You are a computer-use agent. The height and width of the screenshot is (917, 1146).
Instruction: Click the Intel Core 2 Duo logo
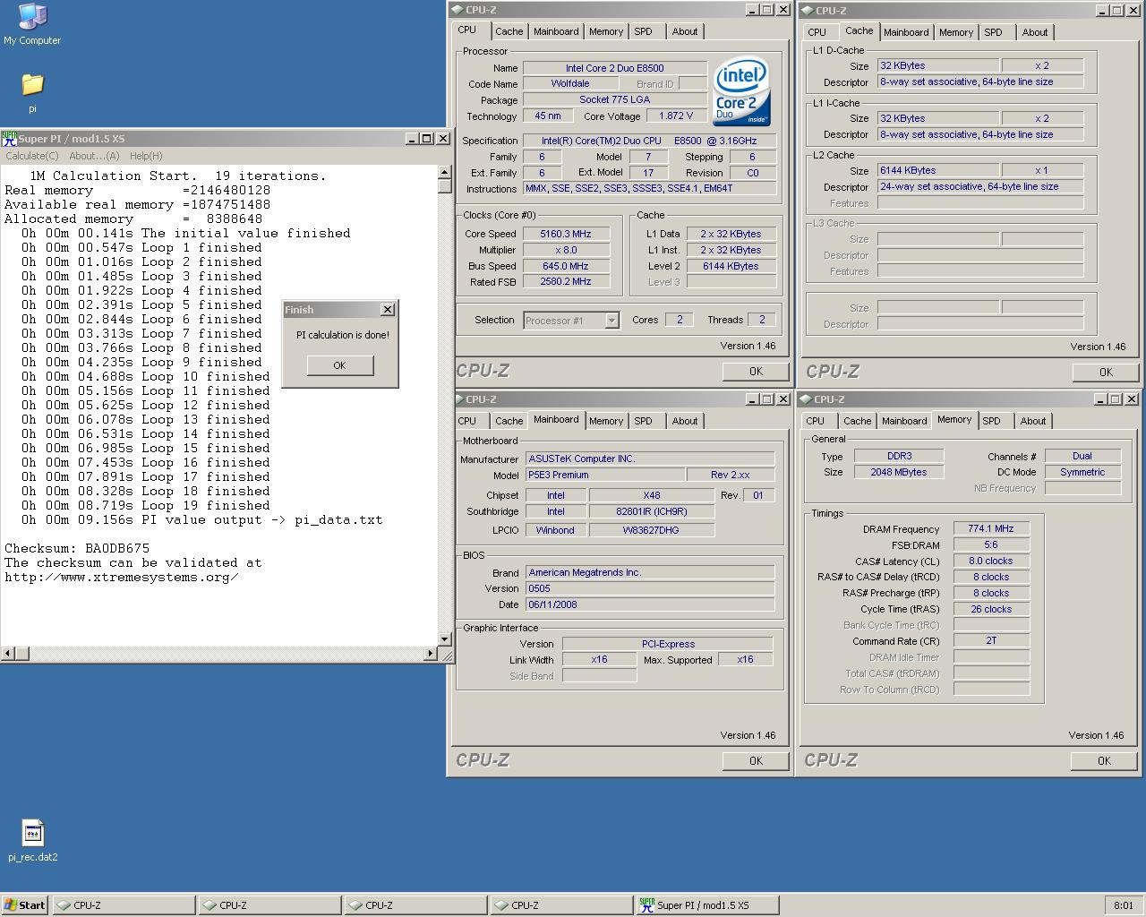coord(741,91)
